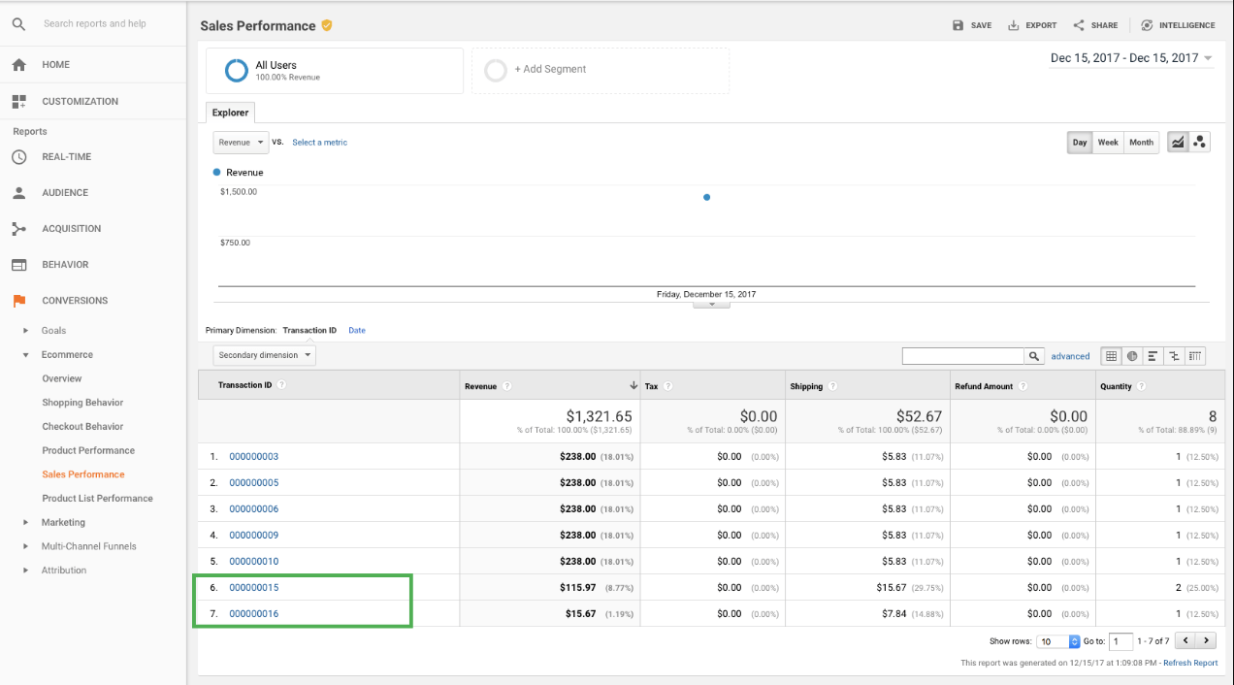Click the Refresh Report link

coord(1190,664)
